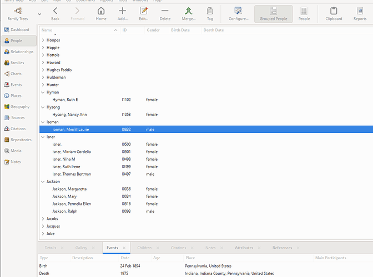Expand the Hottois surname group
This screenshot has width=373, height=277.
click(43, 55)
